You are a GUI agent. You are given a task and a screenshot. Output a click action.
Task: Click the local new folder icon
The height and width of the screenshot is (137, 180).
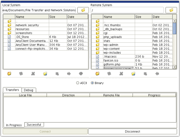[x=9, y=73]
